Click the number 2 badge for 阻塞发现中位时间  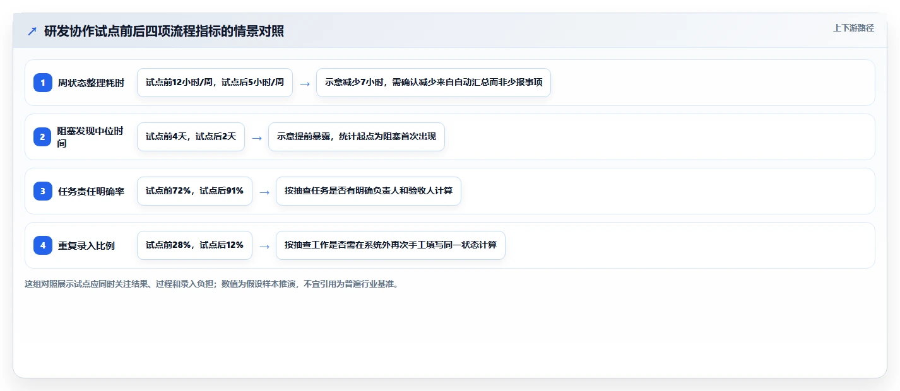pos(43,137)
